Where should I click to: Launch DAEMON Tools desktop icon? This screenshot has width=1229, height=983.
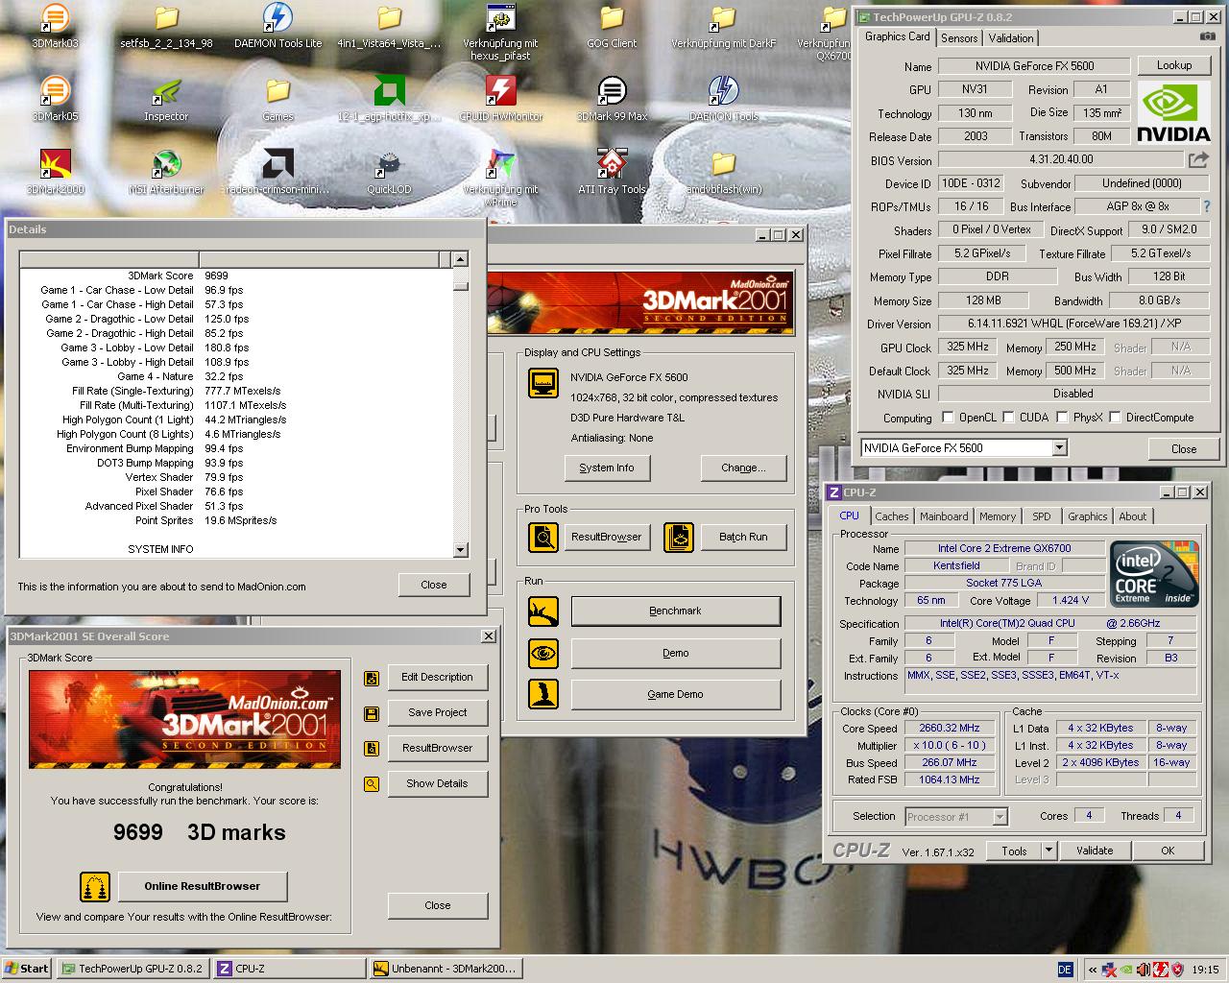point(723,91)
